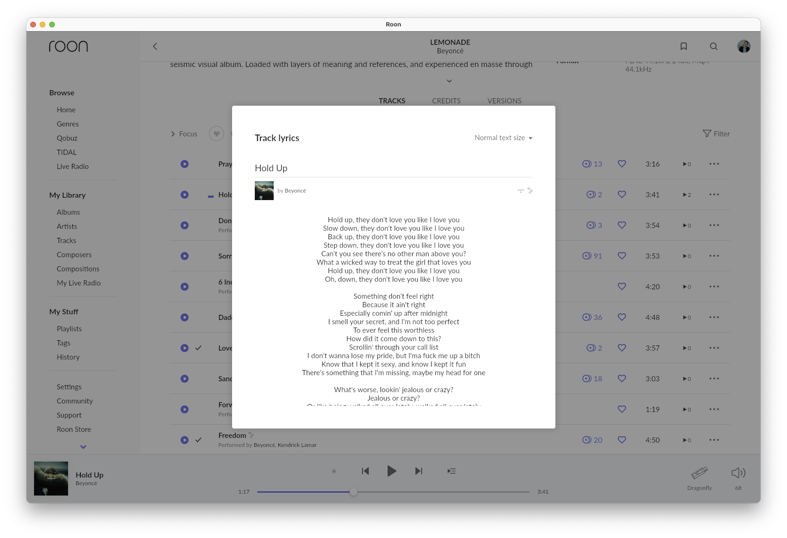Favorite the 3:41 track heart
This screenshot has height=538, width=787.
pos(622,194)
